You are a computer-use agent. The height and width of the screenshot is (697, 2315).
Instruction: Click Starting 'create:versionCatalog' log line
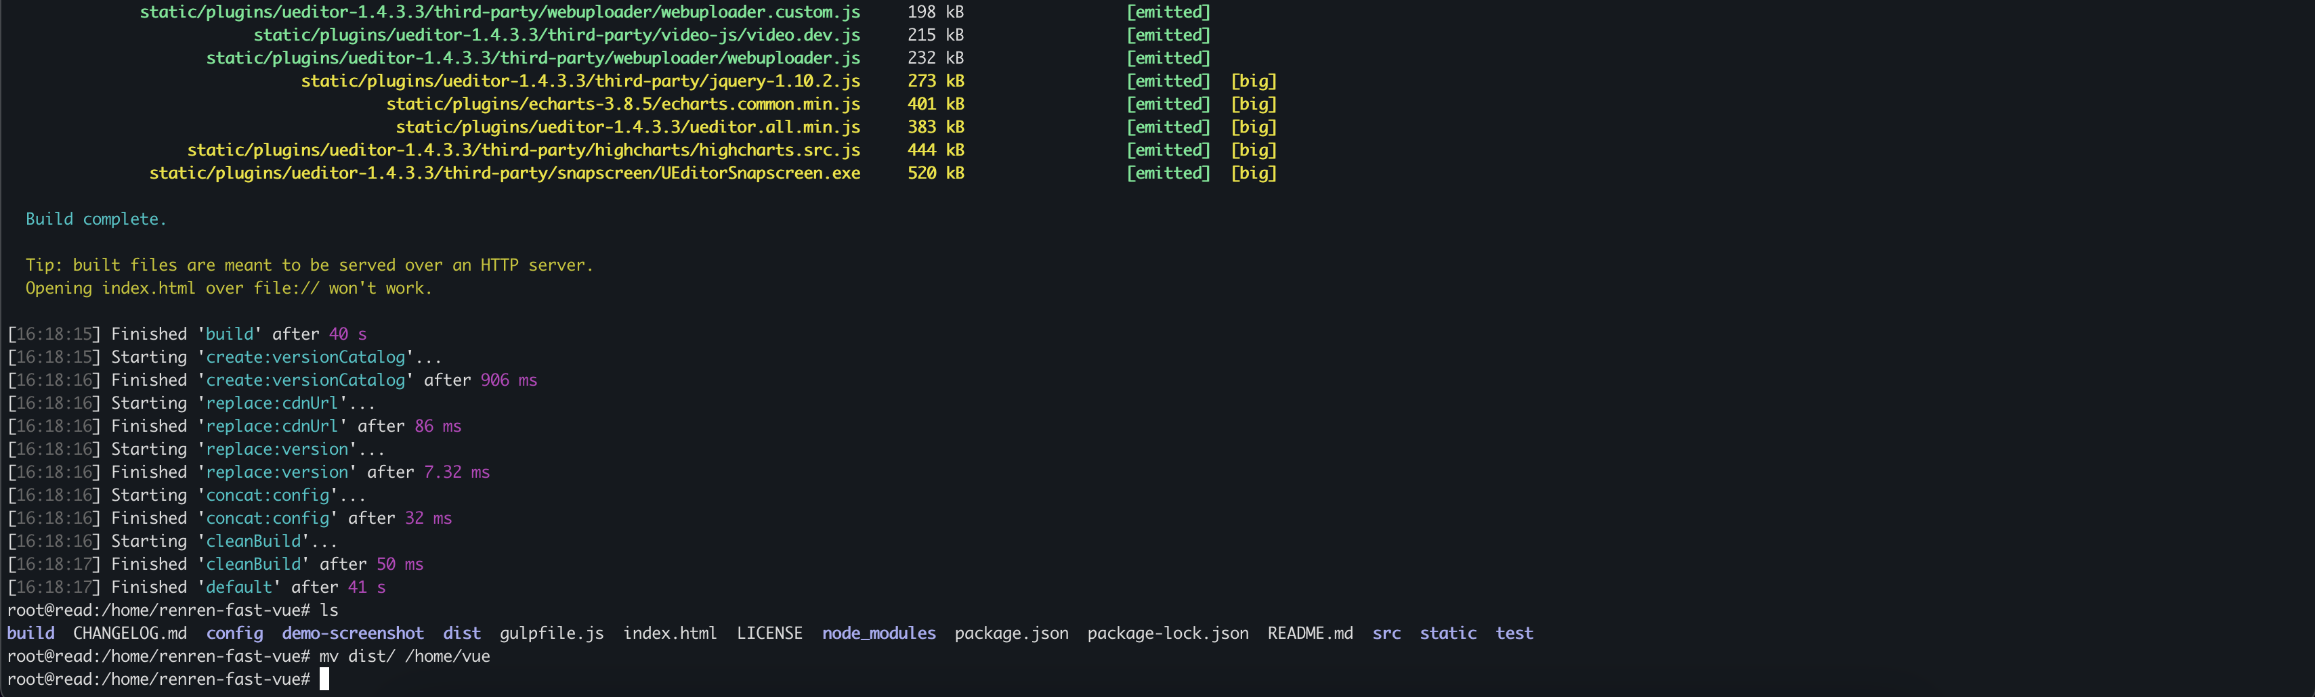pos(225,357)
